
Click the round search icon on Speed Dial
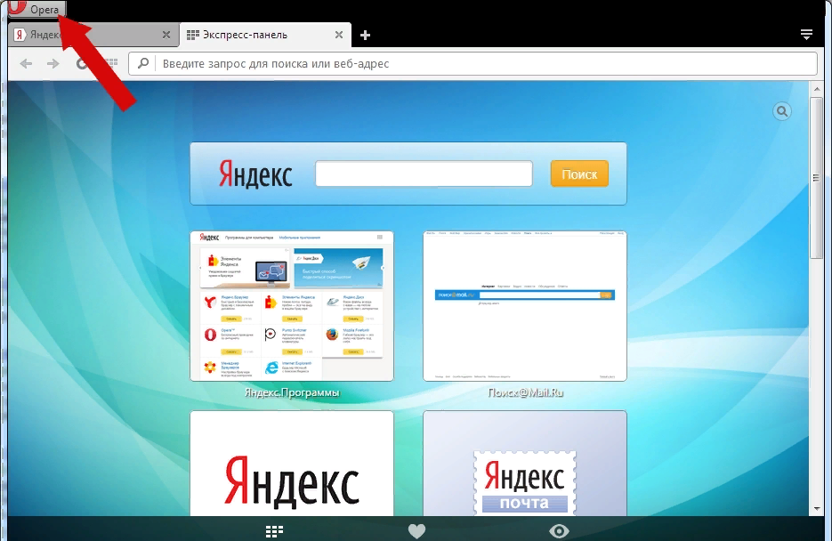tap(781, 111)
